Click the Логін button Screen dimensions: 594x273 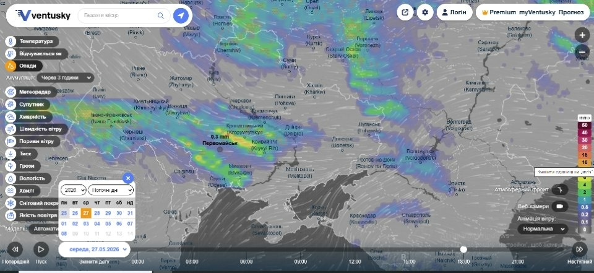(455, 12)
